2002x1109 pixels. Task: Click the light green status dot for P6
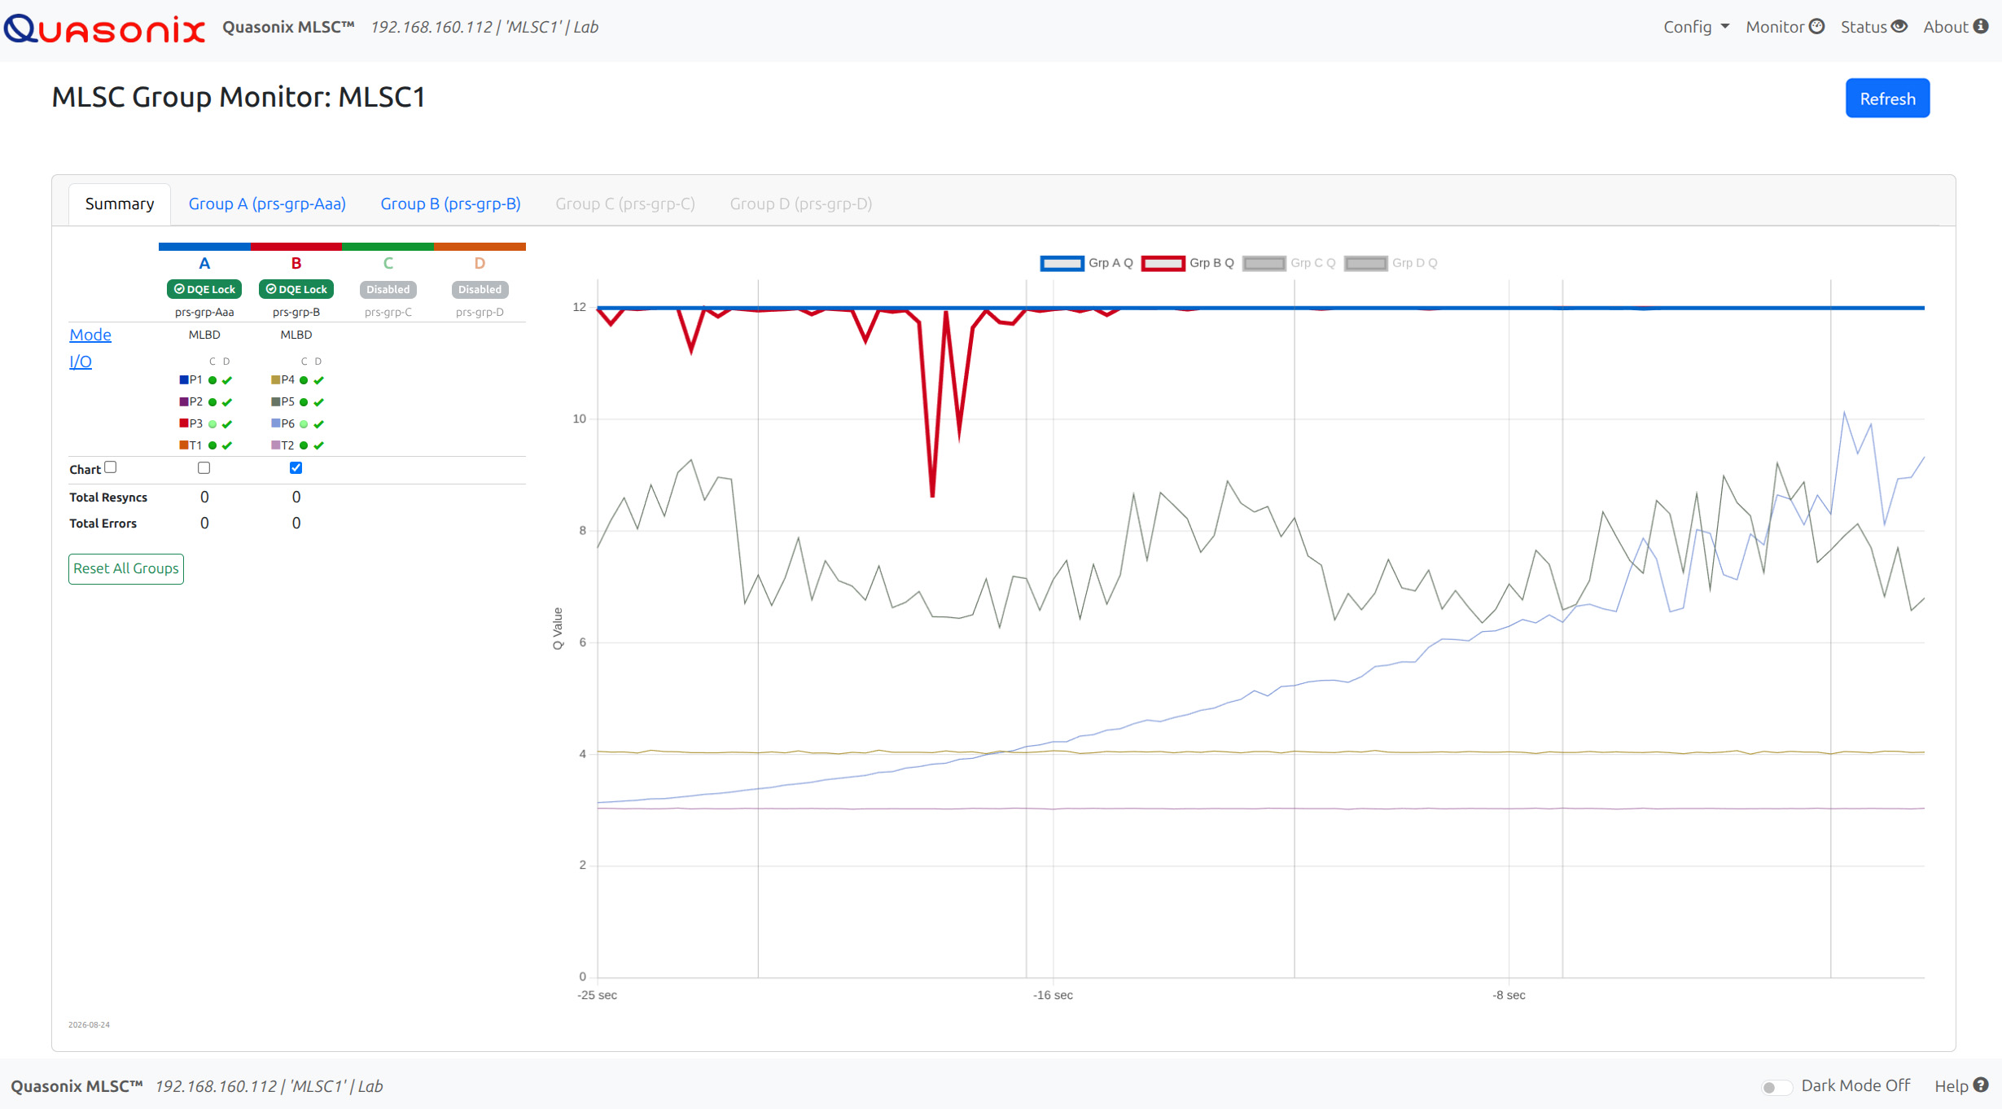(x=304, y=424)
